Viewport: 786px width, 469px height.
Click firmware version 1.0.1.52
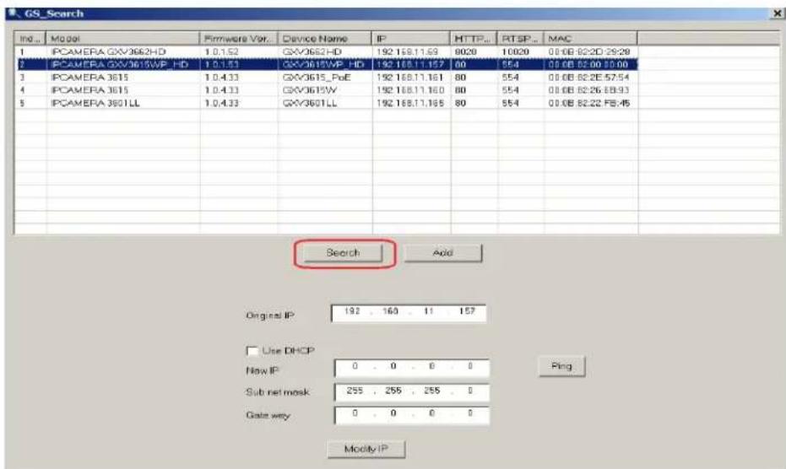(x=221, y=52)
